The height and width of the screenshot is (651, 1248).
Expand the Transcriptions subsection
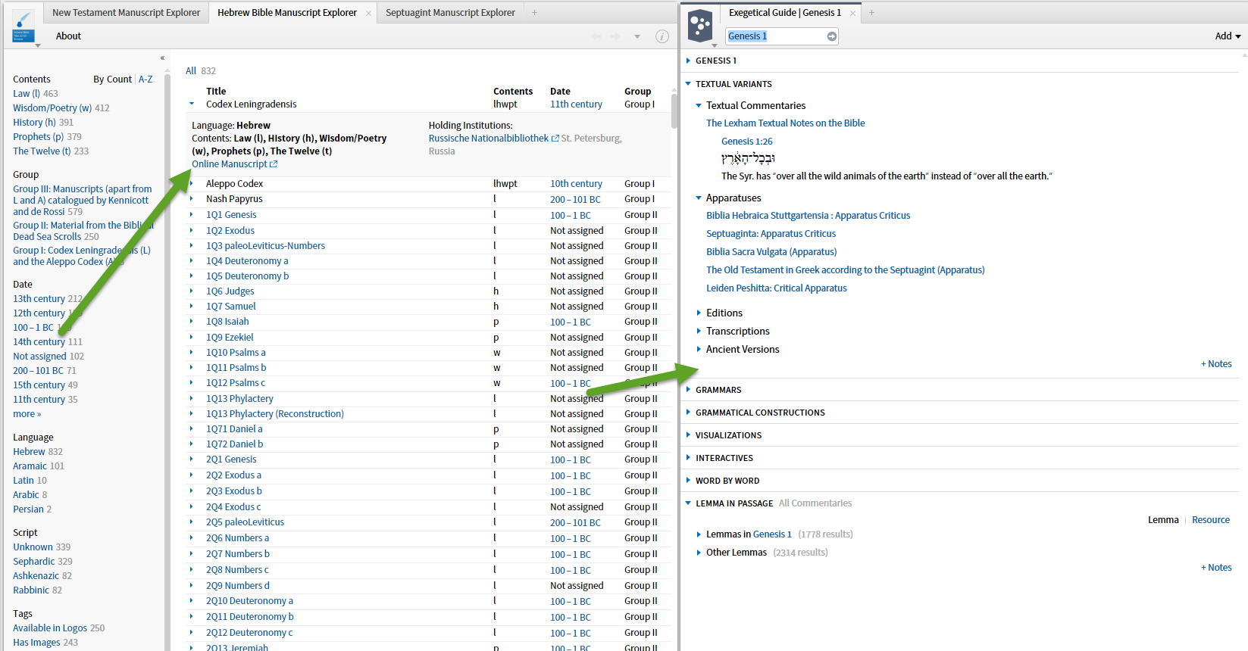(699, 332)
